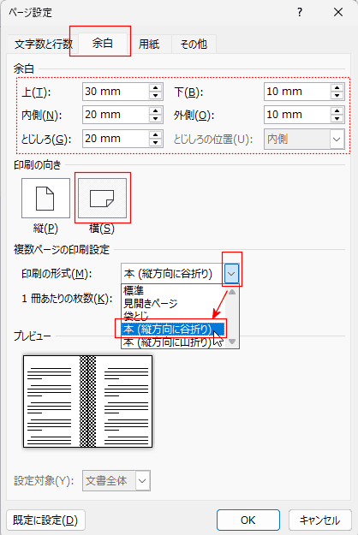This screenshot has height=535, width=358.
Task: Expand the 設定対象 dropdown
Action: [x=142, y=481]
